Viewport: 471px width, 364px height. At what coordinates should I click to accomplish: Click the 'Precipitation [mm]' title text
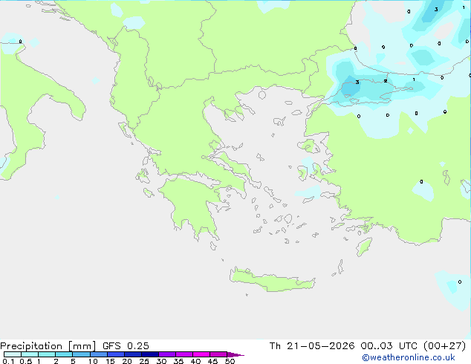(x=48, y=346)
